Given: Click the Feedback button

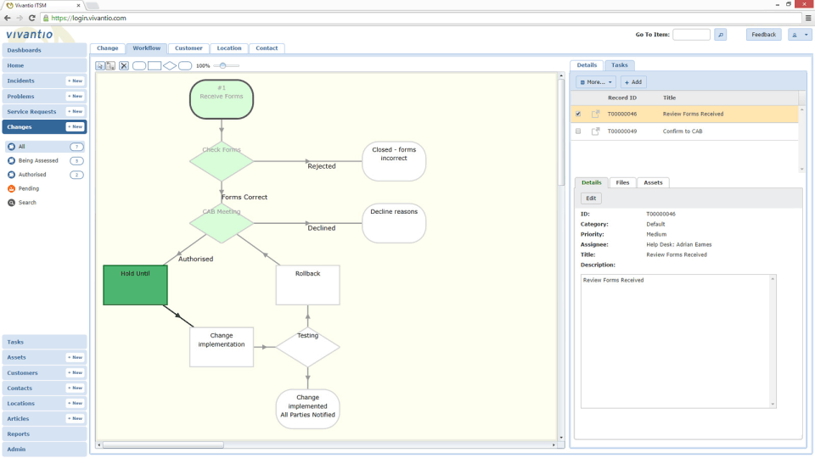Looking at the screenshot, I should point(763,35).
